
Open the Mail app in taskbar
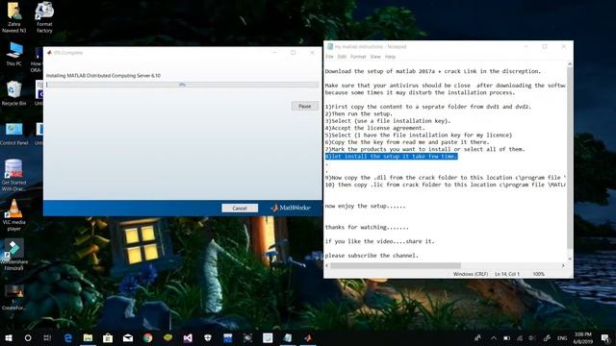(x=128, y=337)
